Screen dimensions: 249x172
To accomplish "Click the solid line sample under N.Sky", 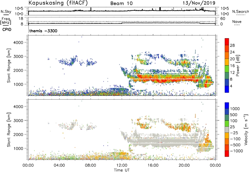I will coord(6,15).
